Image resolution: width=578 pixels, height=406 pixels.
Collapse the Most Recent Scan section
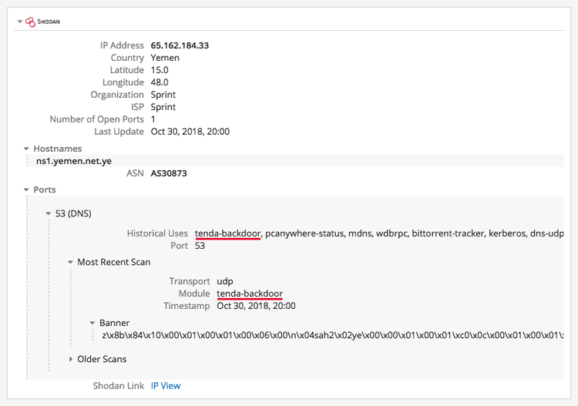(71, 262)
